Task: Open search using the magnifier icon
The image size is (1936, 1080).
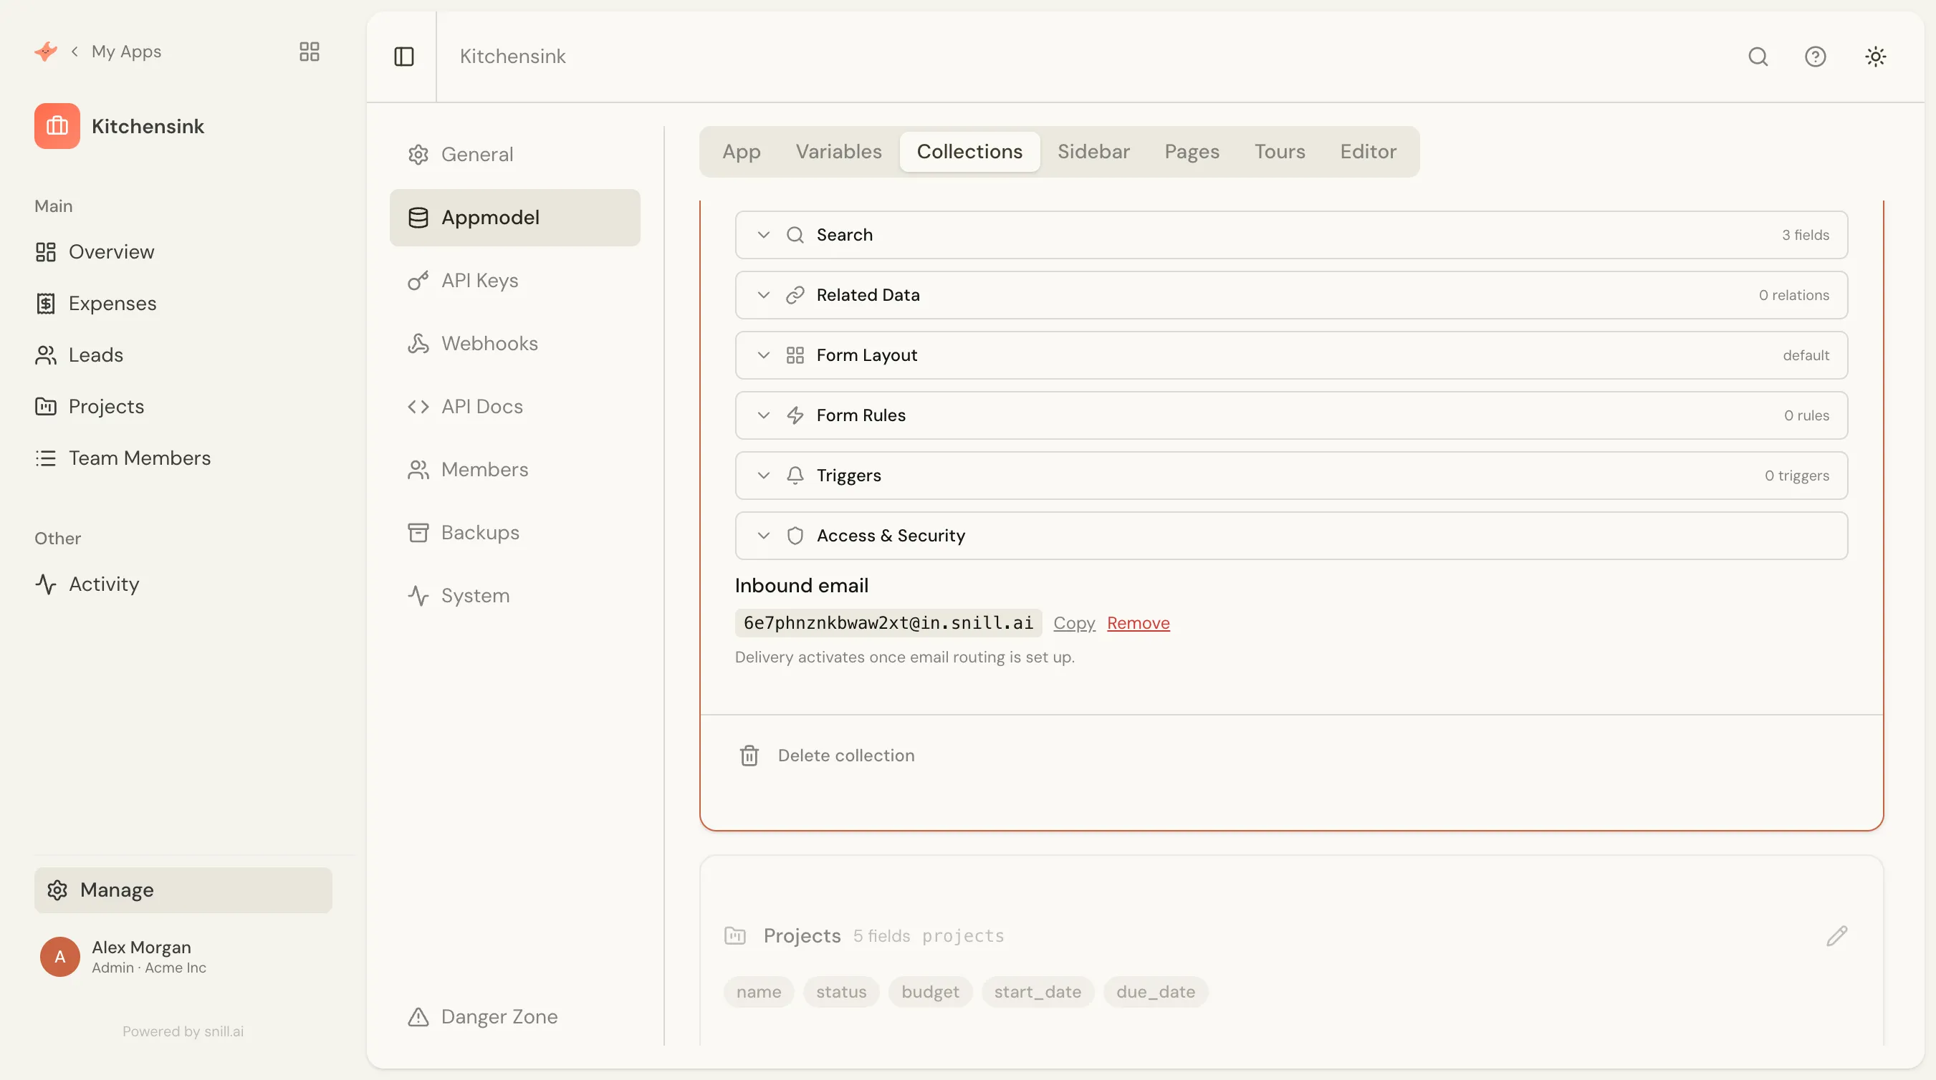Action: coord(1758,57)
